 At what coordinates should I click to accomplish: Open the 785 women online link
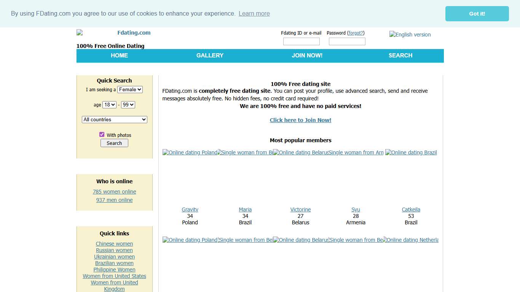pyautogui.click(x=114, y=192)
